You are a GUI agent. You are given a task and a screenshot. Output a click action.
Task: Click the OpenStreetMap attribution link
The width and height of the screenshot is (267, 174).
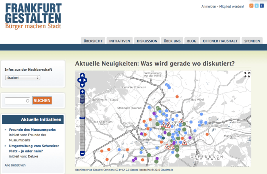pos(84,170)
